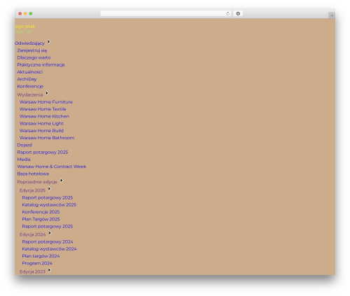350x296 pixels.
Task: Open the Poprzednie edycje menu item
Action: (x=37, y=182)
